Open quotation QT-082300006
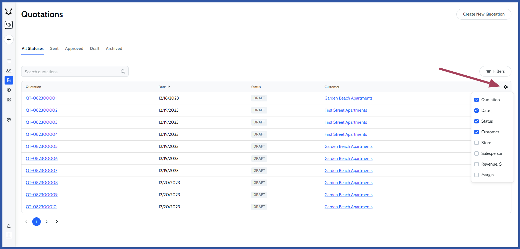The width and height of the screenshot is (520, 249). [42, 159]
